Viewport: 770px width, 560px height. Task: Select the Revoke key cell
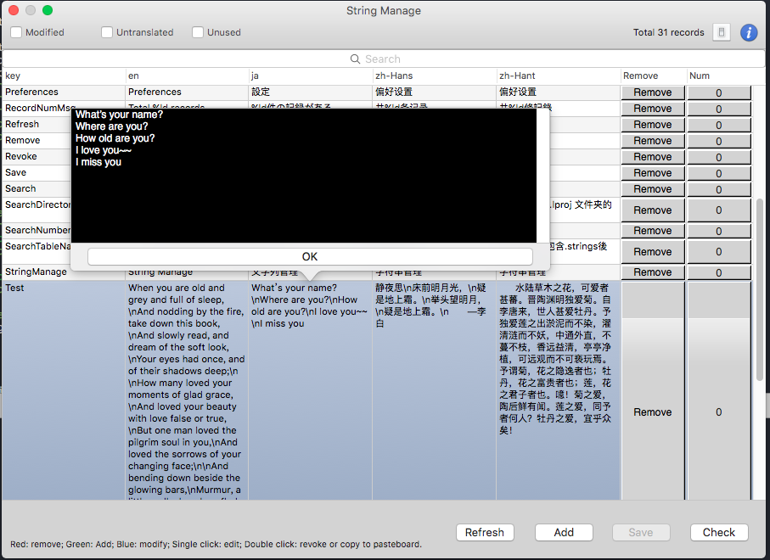[x=37, y=157]
